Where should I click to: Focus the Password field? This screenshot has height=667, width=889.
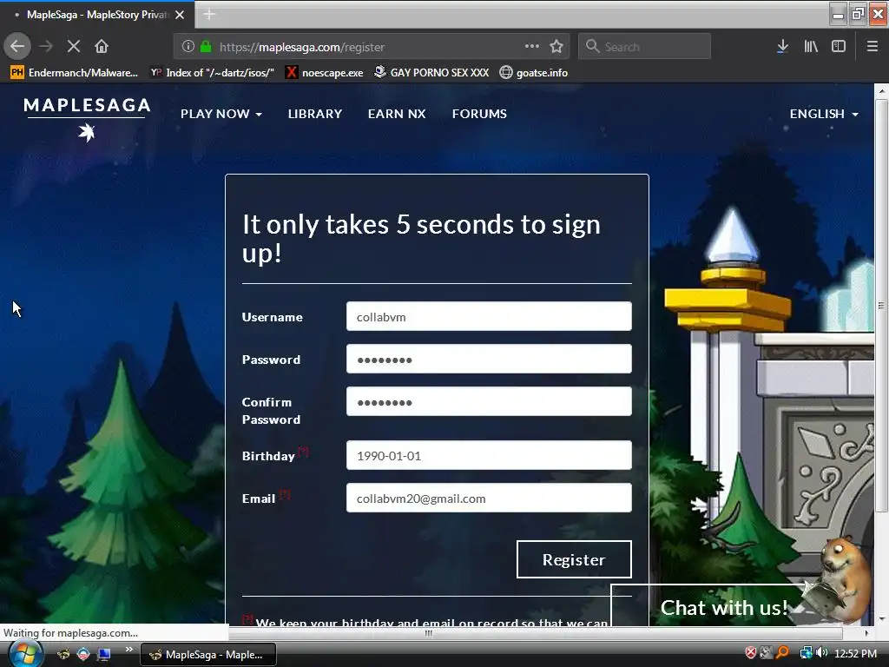[489, 359]
